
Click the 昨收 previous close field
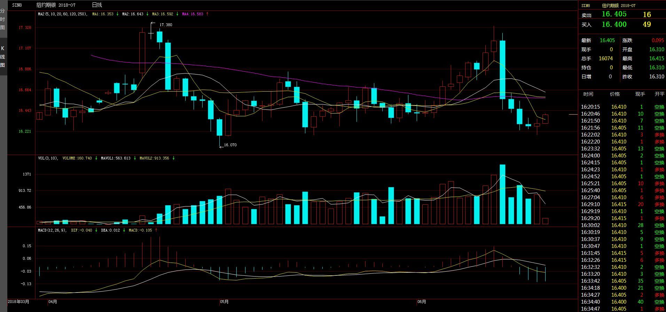(643, 77)
